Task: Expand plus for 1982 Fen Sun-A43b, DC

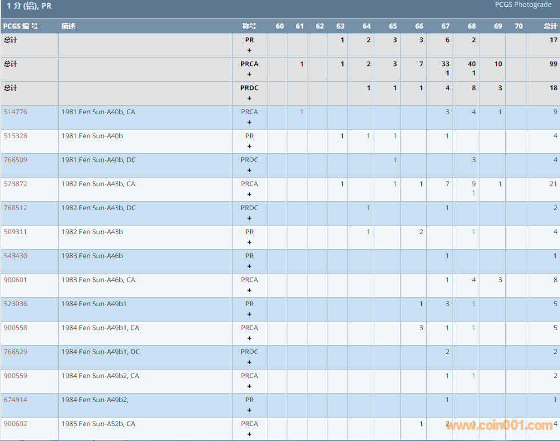Action: pos(249,218)
